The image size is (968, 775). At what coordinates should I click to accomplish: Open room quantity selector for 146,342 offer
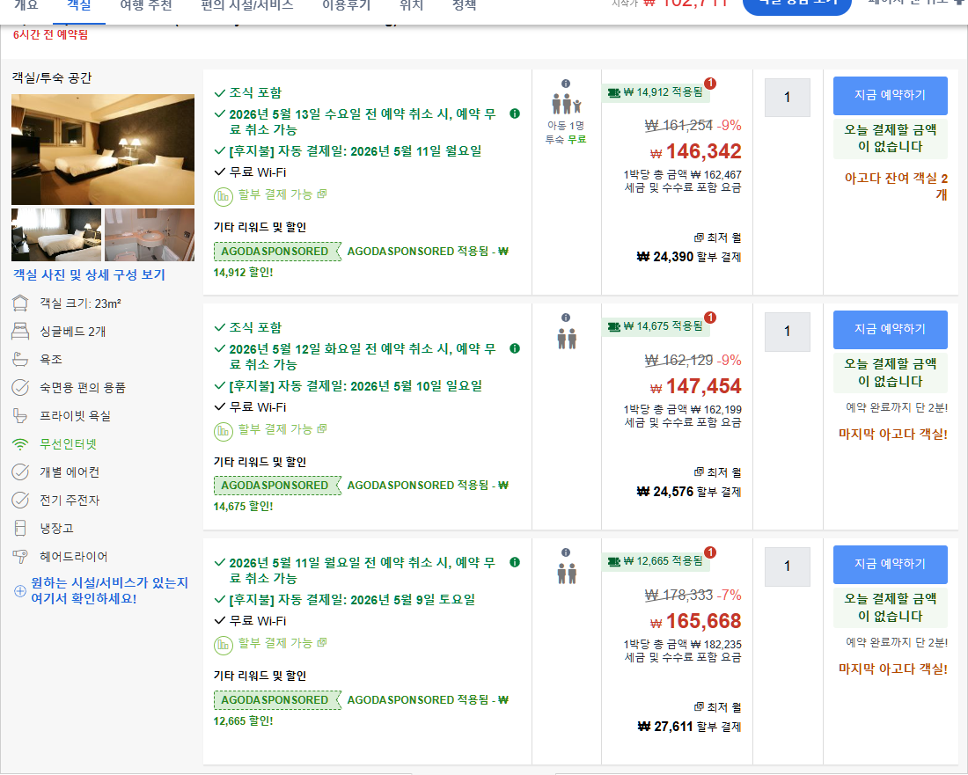pos(787,98)
